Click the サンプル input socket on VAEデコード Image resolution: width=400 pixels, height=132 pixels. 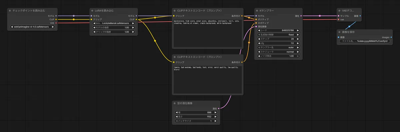click(338, 16)
